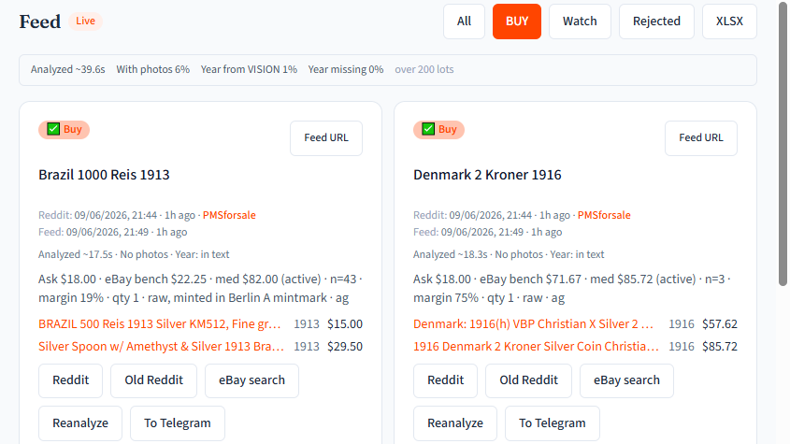
Task: Send Brazil 1000 Reis lot To Telegram
Action: pyautogui.click(x=178, y=423)
